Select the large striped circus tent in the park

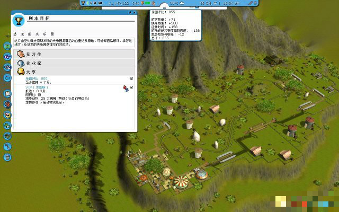(x=181, y=182)
